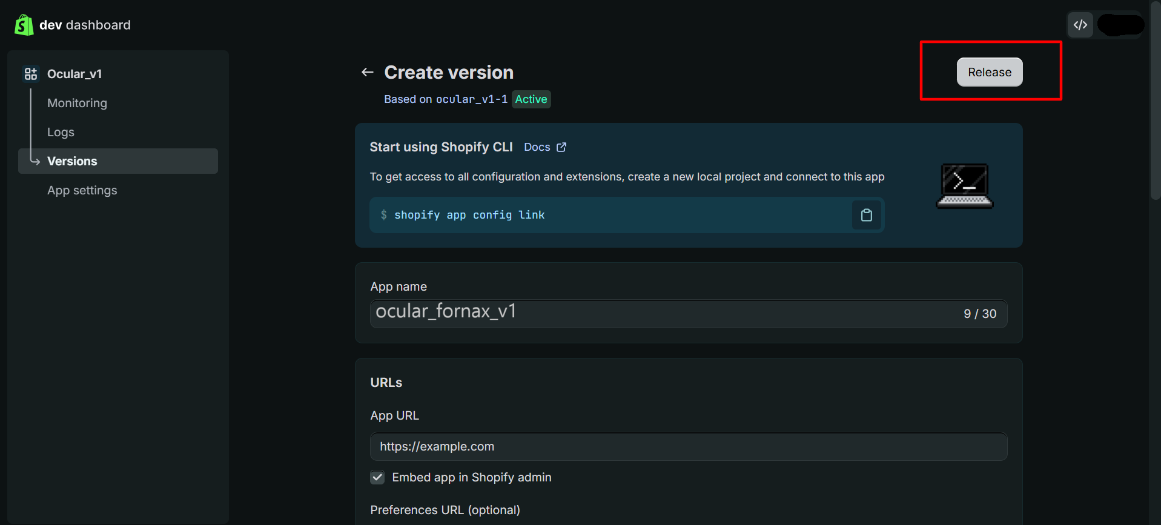Viewport: 1161px width, 525px height.
Task: Click the ocular_v1-1 version name text
Action: (x=472, y=99)
